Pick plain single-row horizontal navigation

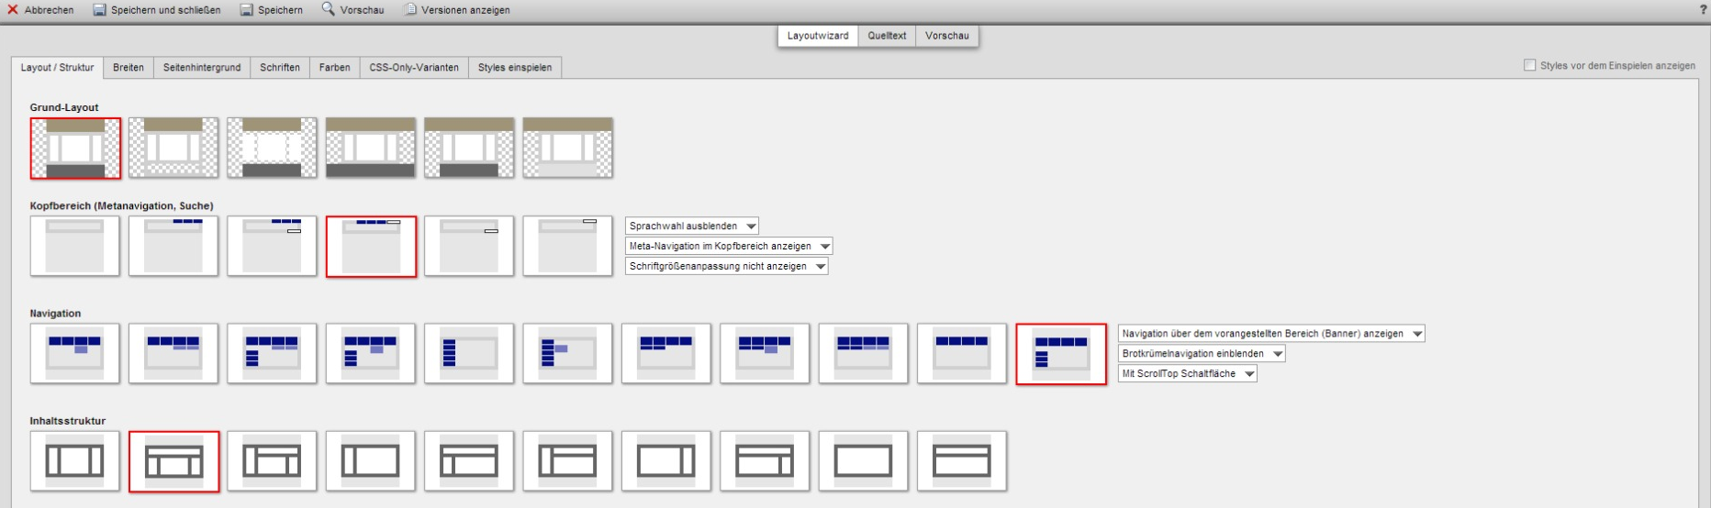coord(962,353)
